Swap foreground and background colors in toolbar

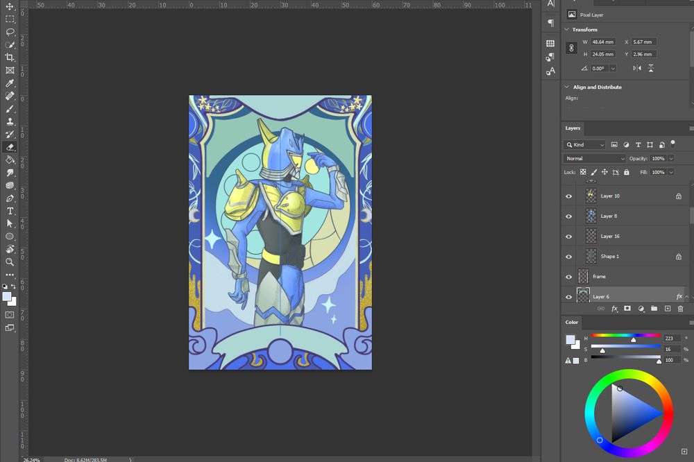coord(14,286)
